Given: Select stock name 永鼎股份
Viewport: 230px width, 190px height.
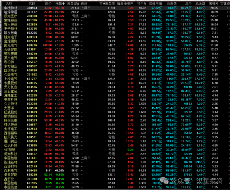Looking at the screenshot, I should 10,83.
